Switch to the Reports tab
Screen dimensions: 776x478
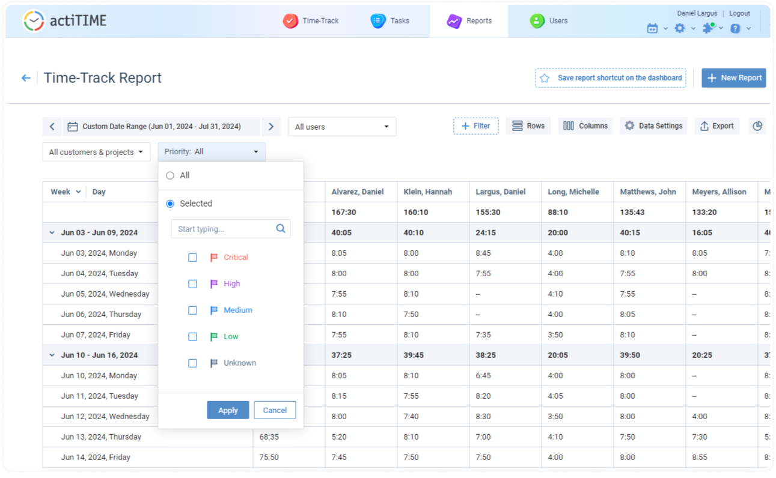pos(469,21)
